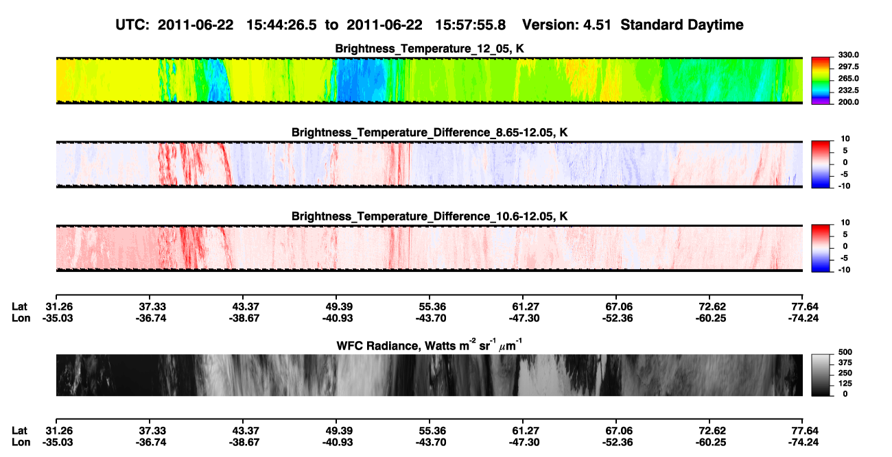Click 'Standard Daytime' in the header

pyautogui.click(x=681, y=25)
